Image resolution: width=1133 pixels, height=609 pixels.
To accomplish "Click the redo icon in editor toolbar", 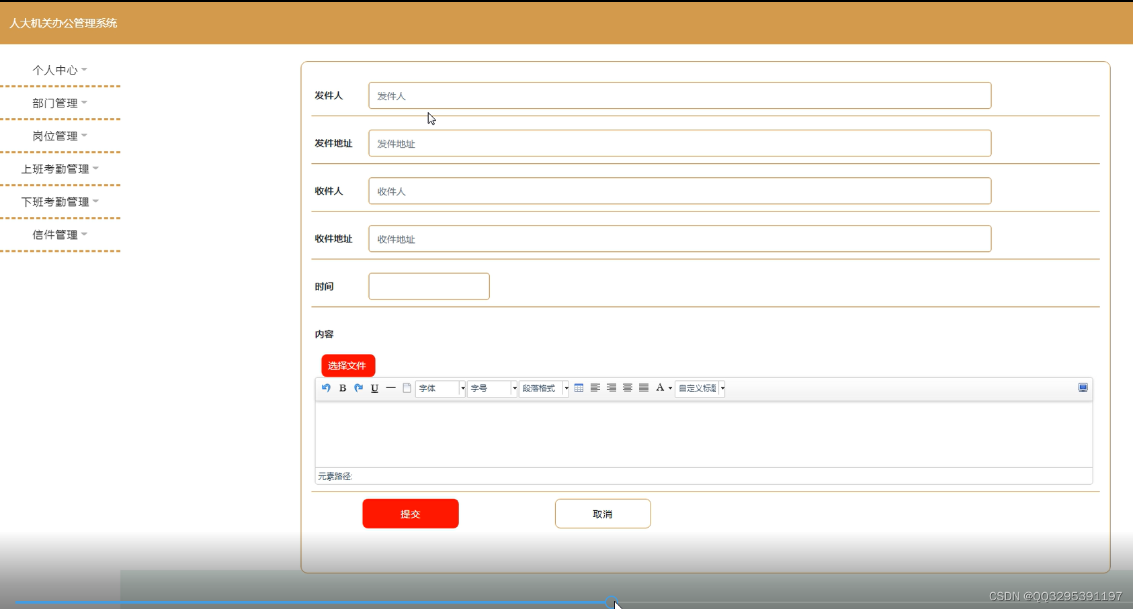I will [359, 388].
